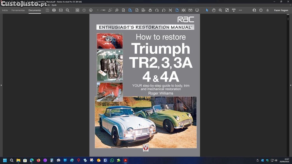The image size is (292, 164).
Task: Expand the right tools pane arrow
Action: (290, 85)
